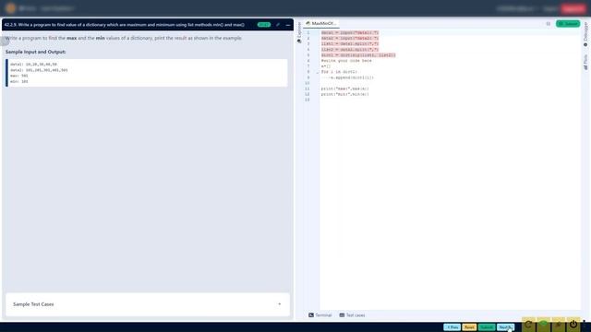
Task: Click the small icon left of Submit
Action: pos(548,24)
